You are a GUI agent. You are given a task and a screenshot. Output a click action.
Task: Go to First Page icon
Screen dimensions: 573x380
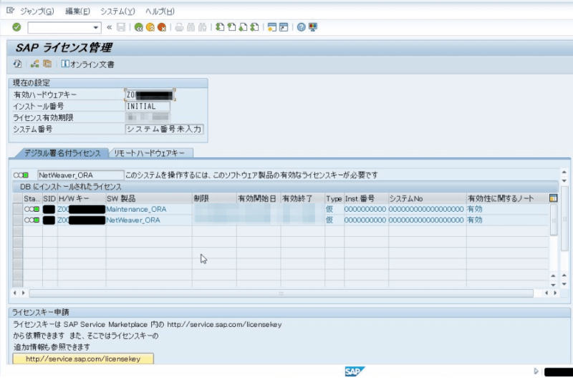click(x=220, y=27)
